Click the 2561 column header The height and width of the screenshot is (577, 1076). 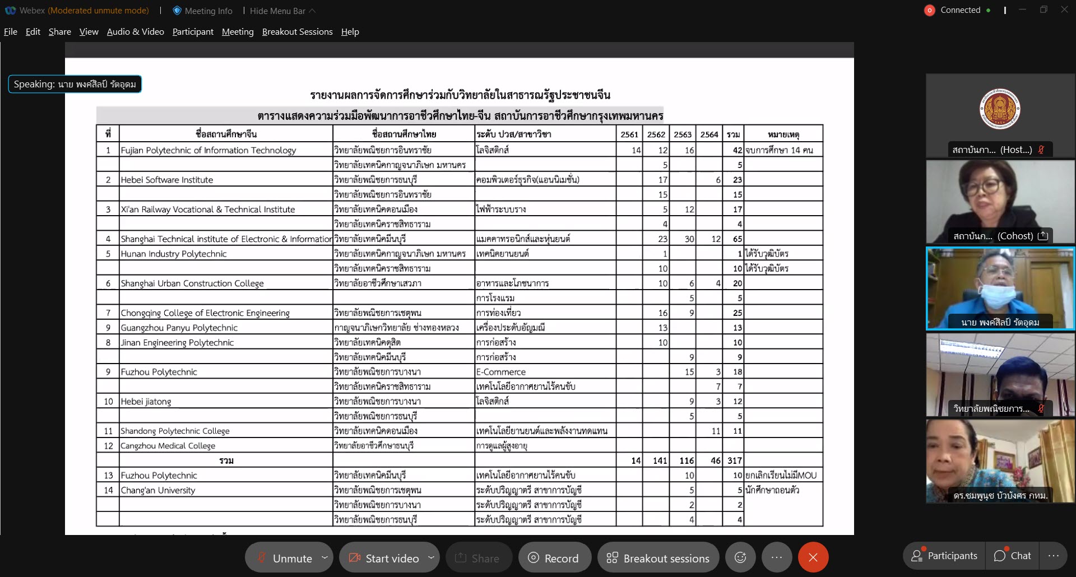pyautogui.click(x=629, y=134)
